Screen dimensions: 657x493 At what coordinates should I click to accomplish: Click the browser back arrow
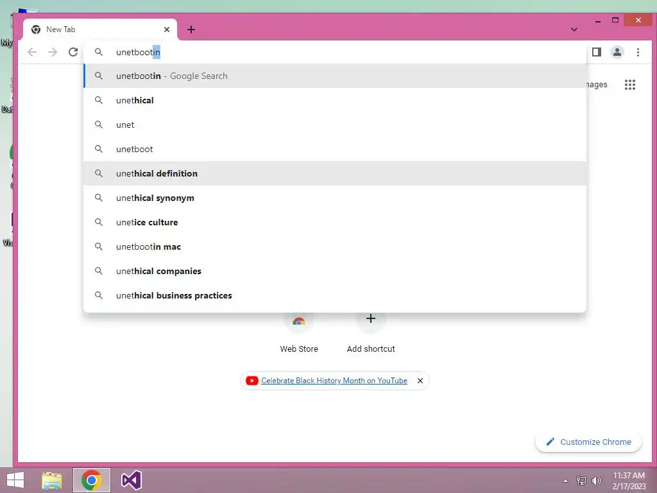click(x=32, y=52)
